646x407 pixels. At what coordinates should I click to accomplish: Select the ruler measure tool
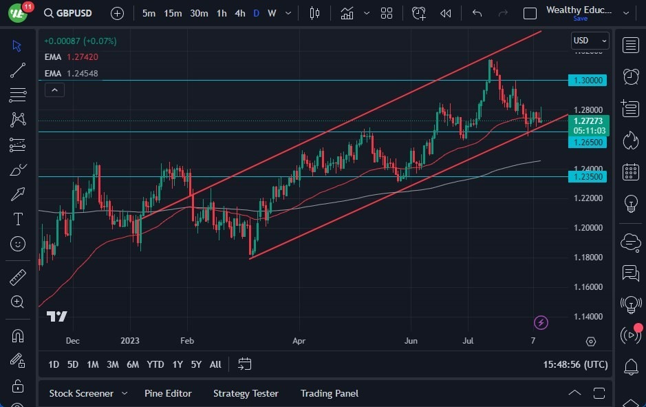[x=17, y=277]
